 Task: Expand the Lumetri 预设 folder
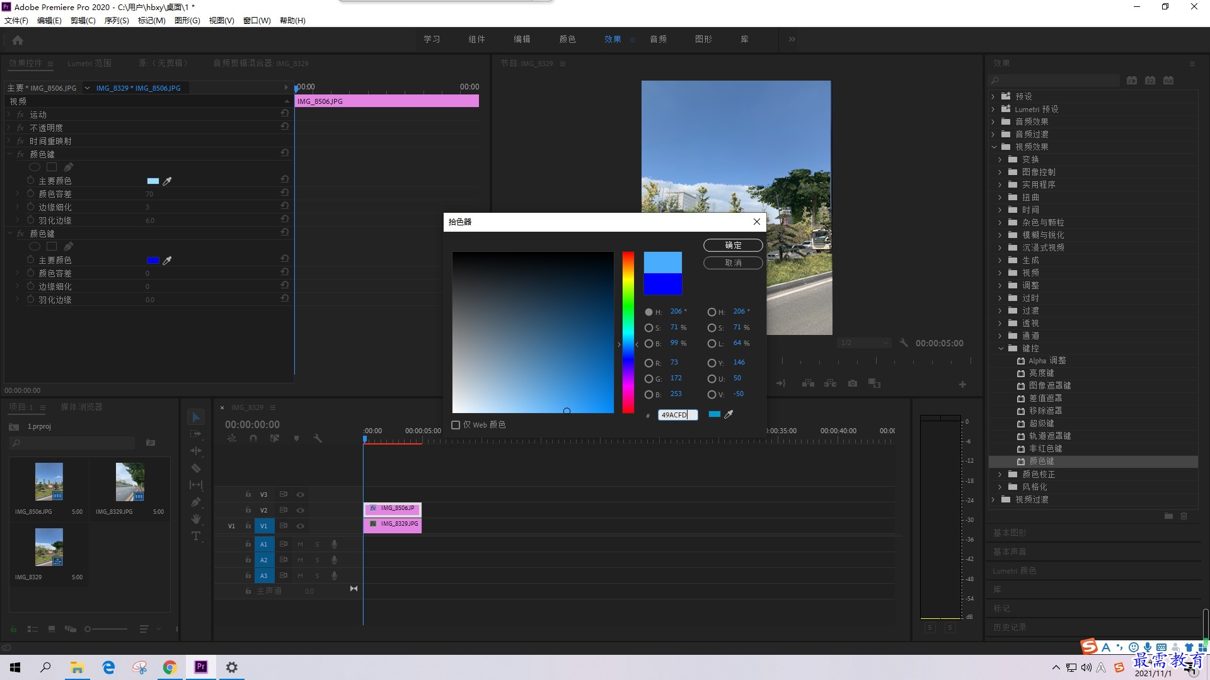[x=994, y=109]
